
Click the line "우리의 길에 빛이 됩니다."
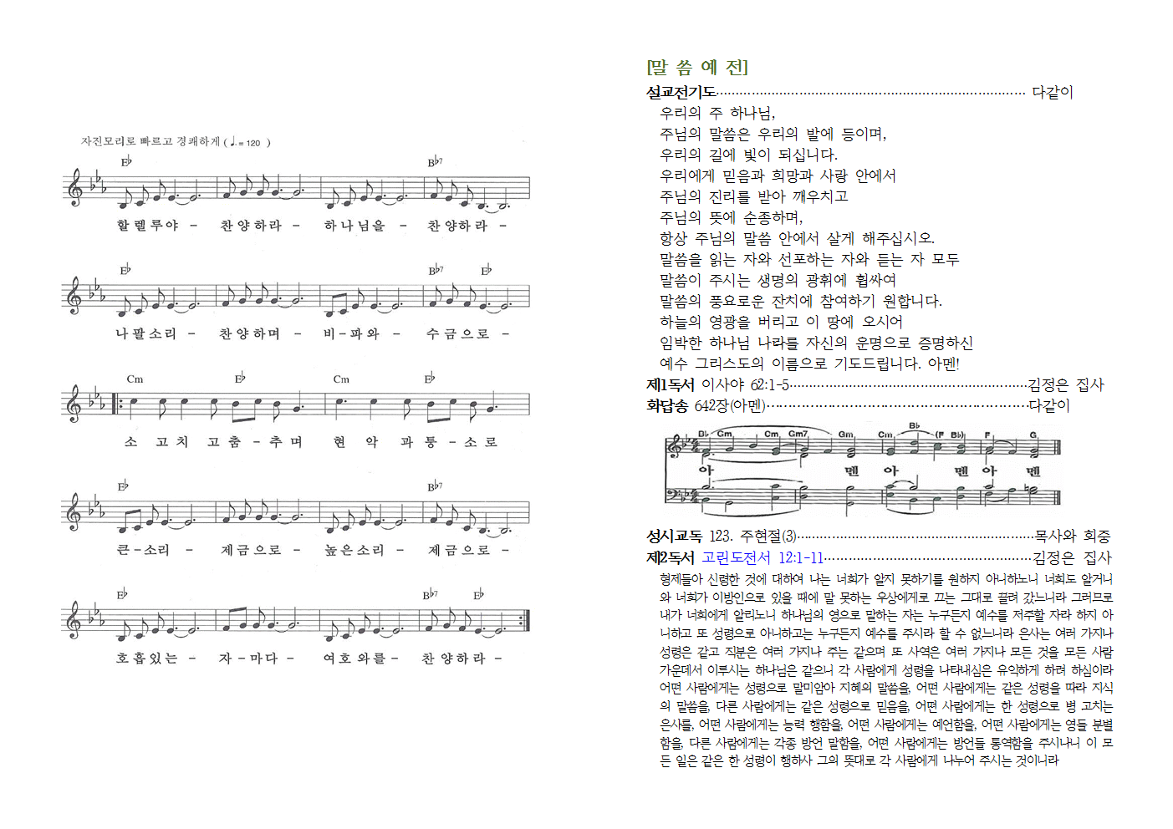pyautogui.click(x=748, y=155)
